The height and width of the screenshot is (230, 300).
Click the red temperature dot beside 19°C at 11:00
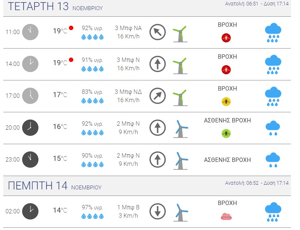pyautogui.click(x=71, y=28)
